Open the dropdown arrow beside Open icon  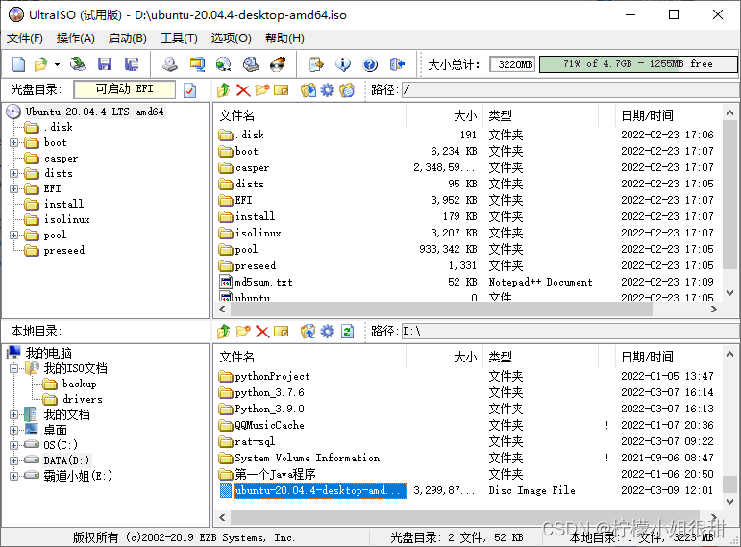pyautogui.click(x=57, y=64)
